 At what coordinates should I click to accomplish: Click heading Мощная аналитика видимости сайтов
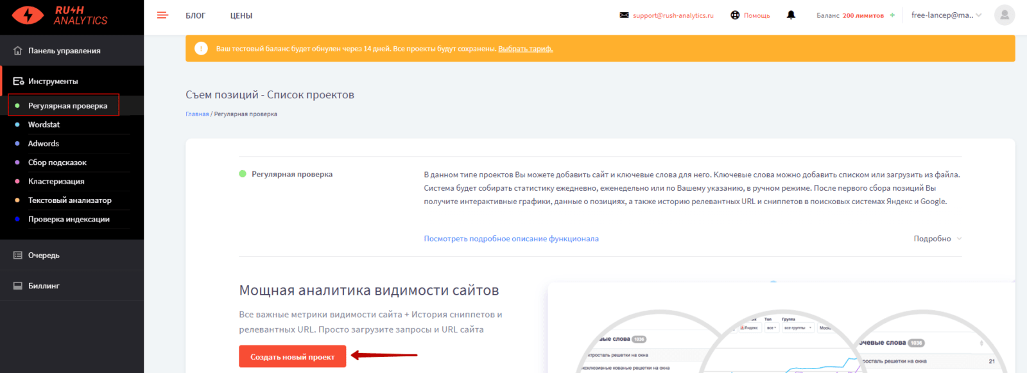click(369, 290)
